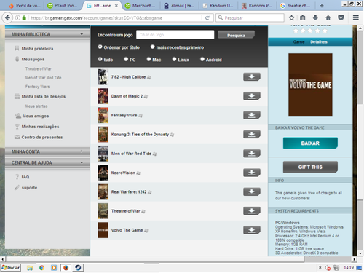Click the NecroVision download icon
The width and height of the screenshot is (364, 273).
point(252,173)
